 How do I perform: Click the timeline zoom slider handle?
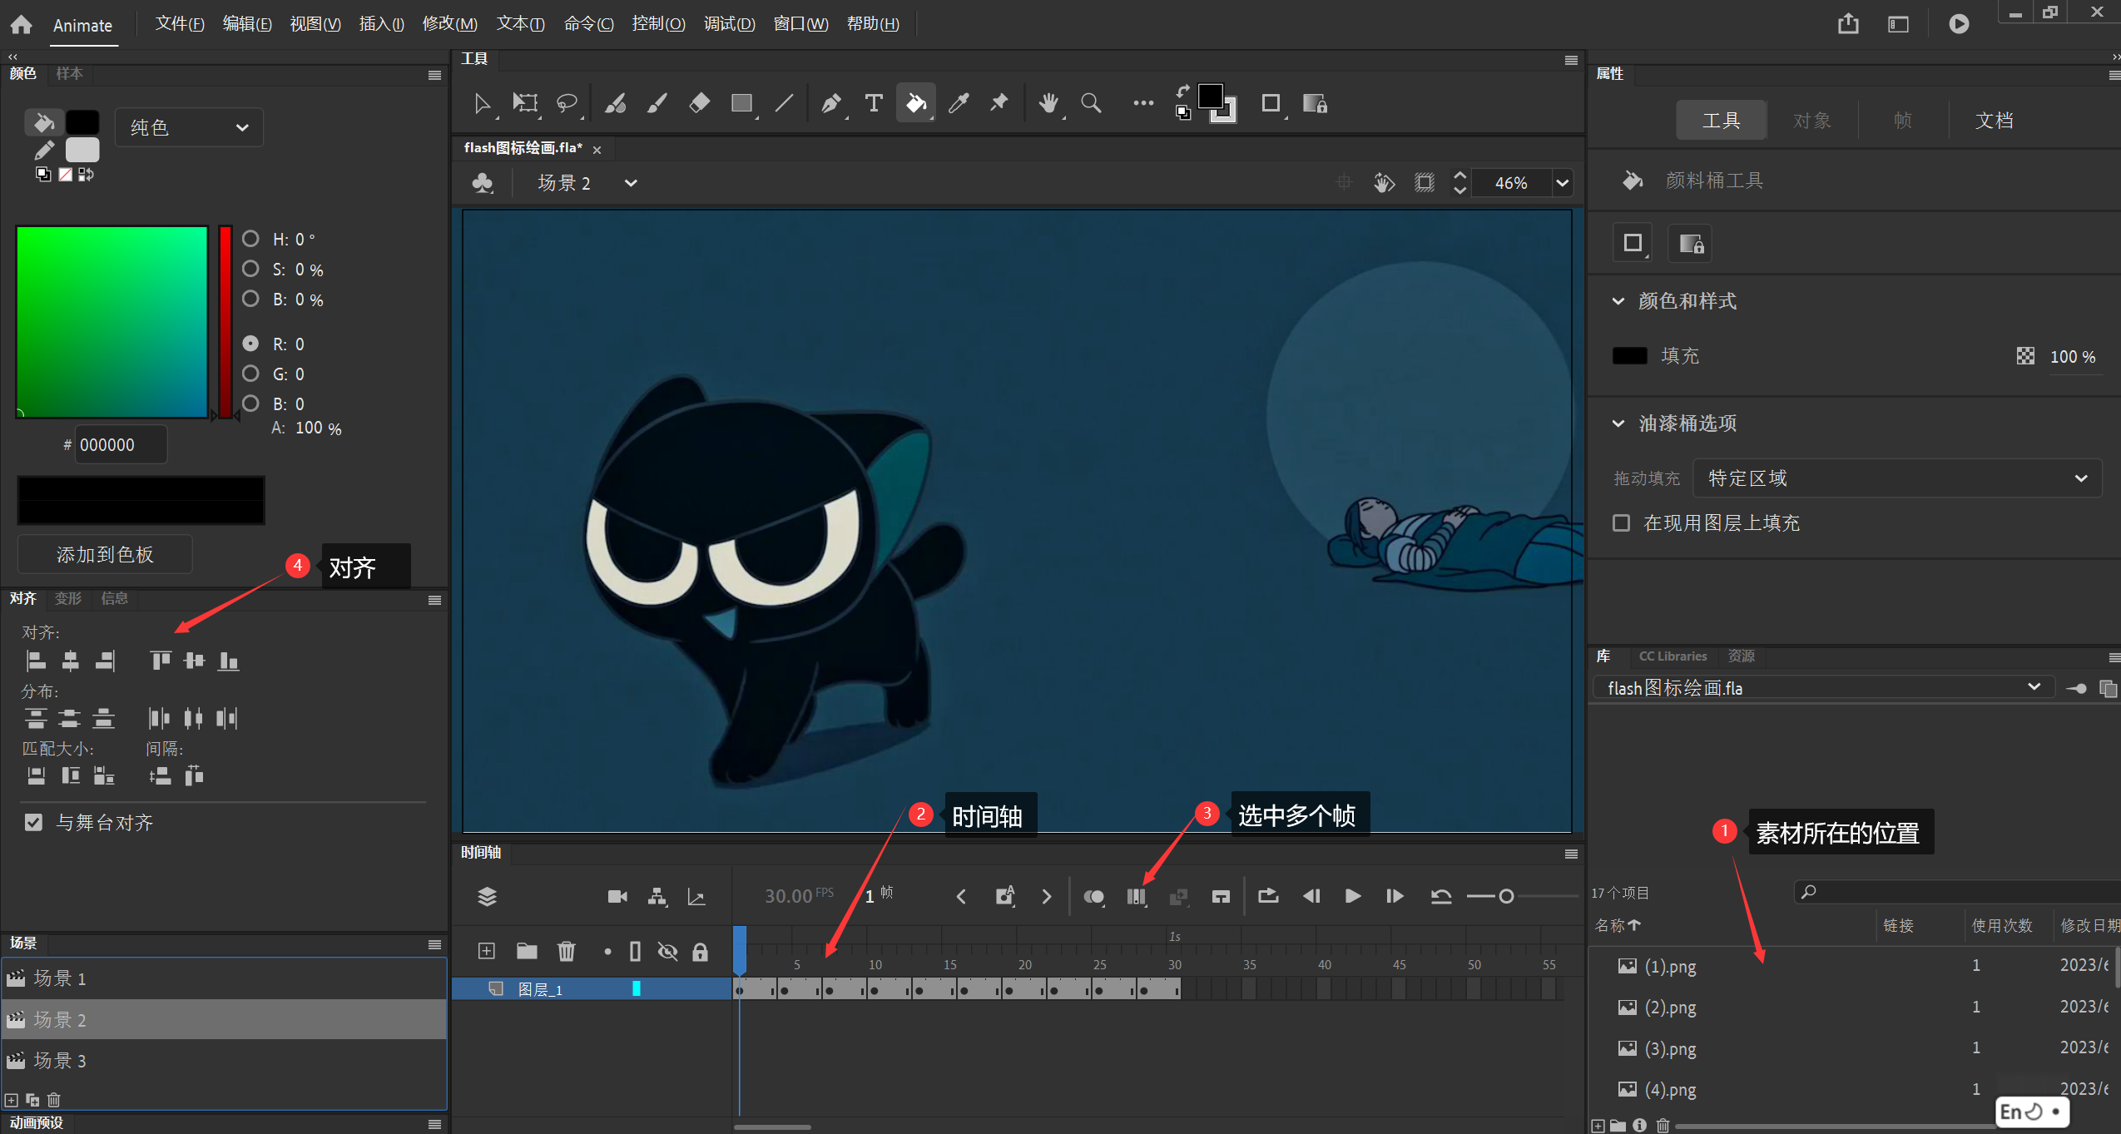click(x=1505, y=896)
